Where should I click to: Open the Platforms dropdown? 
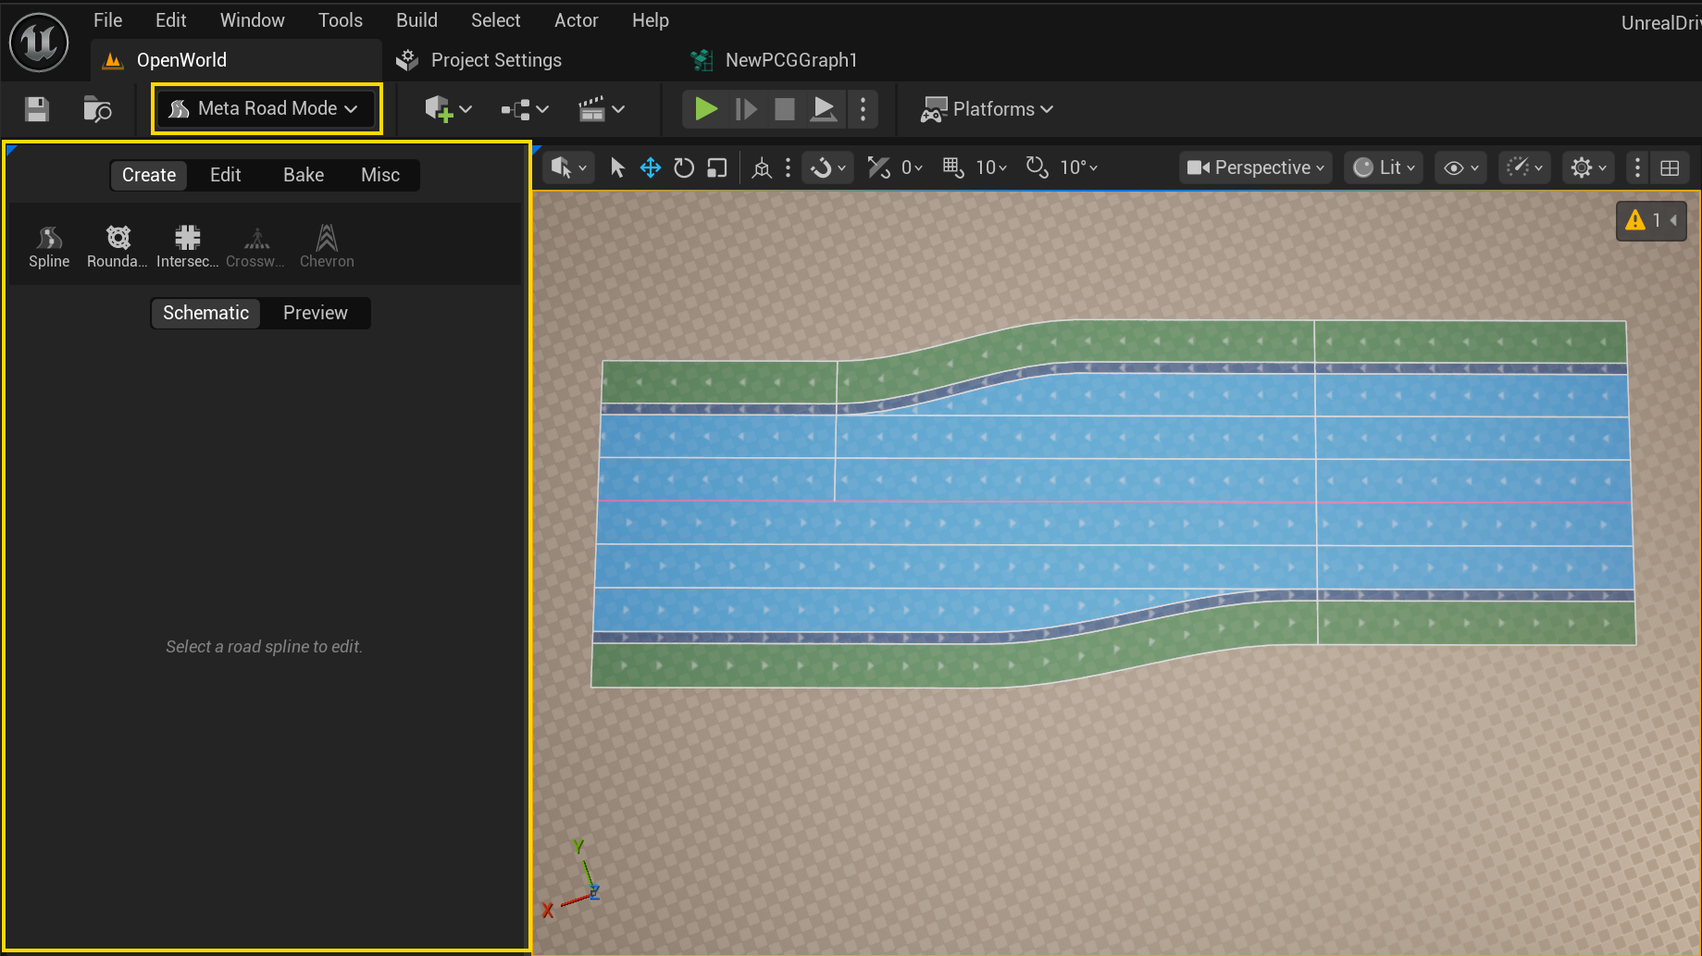[987, 109]
